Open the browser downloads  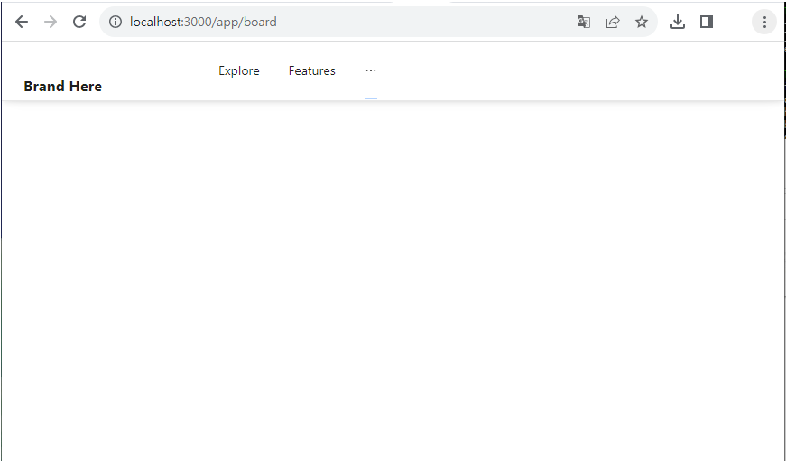tap(677, 22)
